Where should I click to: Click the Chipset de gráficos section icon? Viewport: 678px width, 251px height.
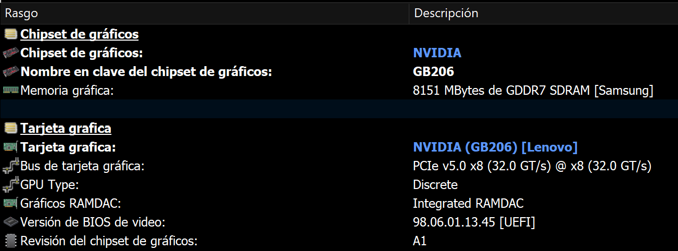click(10, 34)
